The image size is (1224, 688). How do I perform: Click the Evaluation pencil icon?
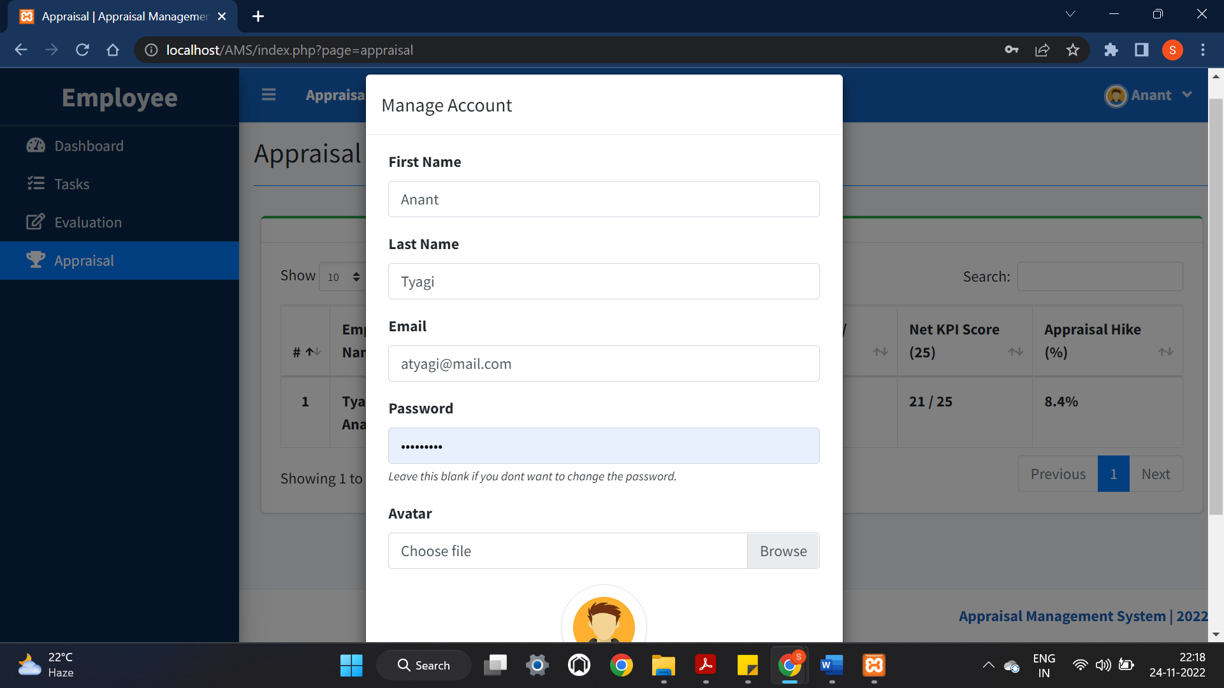(36, 222)
